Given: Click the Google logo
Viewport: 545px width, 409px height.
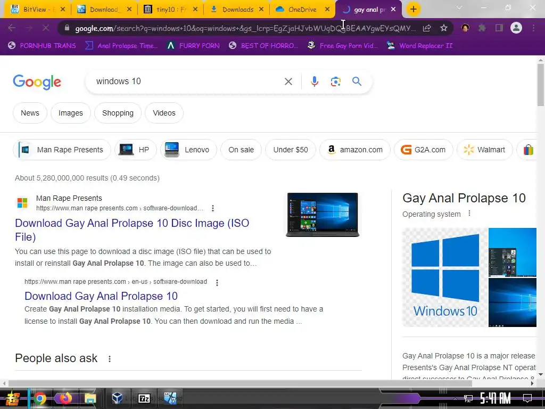Looking at the screenshot, I should pyautogui.click(x=37, y=82).
